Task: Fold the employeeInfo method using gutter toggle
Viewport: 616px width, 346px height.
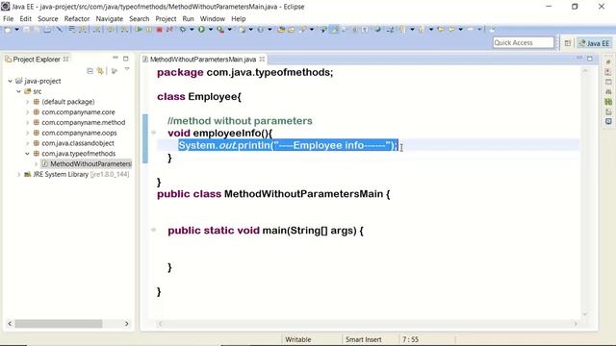Action: pyautogui.click(x=154, y=133)
